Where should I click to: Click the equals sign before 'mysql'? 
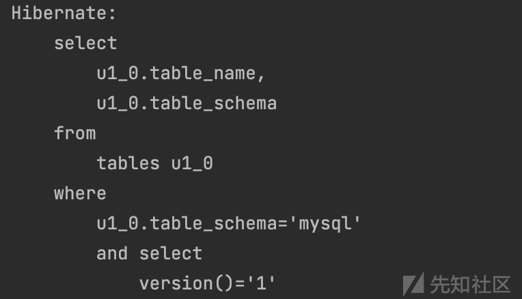[x=283, y=223]
